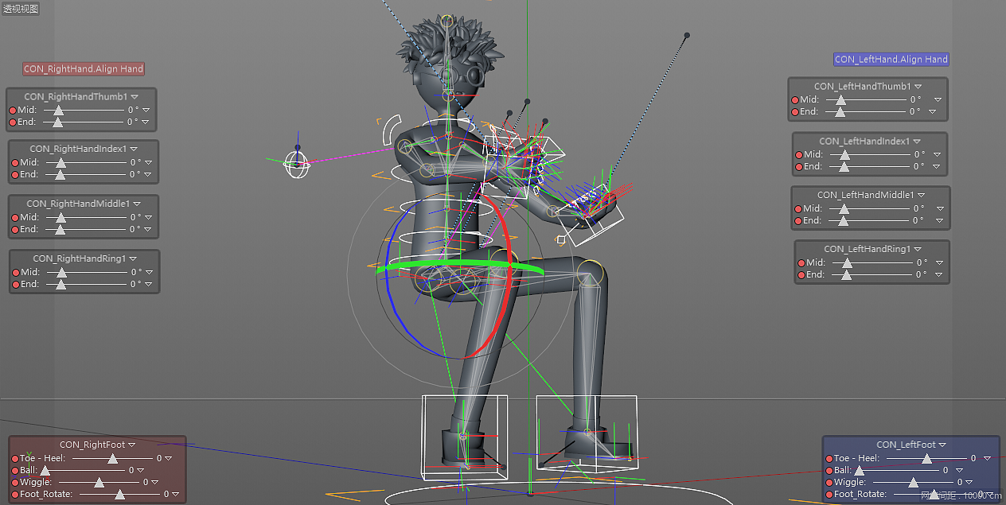Toggle keyframe dot for RightHandMiddle1 Mid
Image resolution: width=1006 pixels, height=505 pixels.
click(15, 217)
